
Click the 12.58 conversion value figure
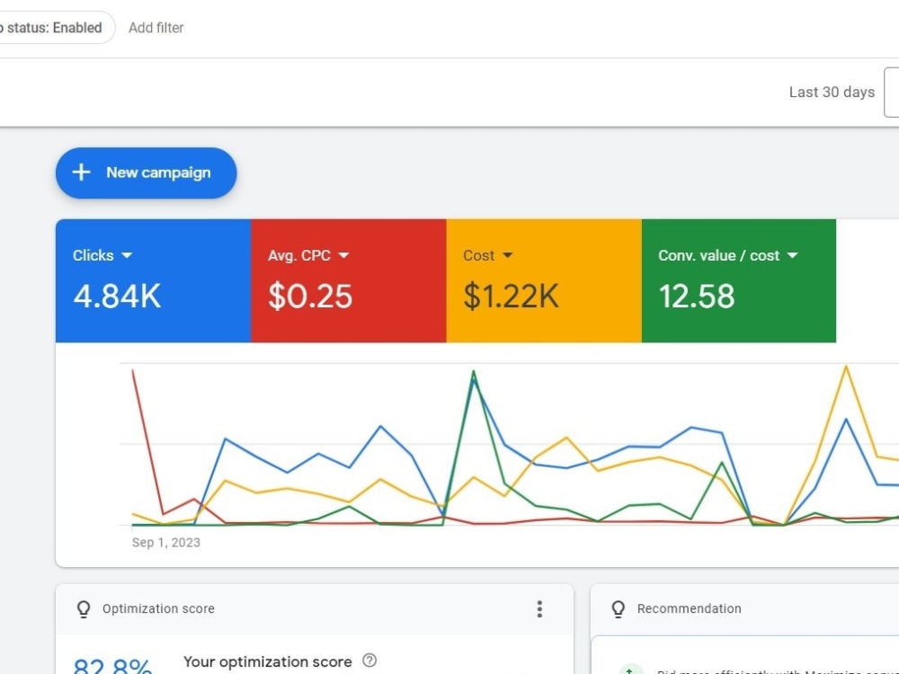(697, 297)
